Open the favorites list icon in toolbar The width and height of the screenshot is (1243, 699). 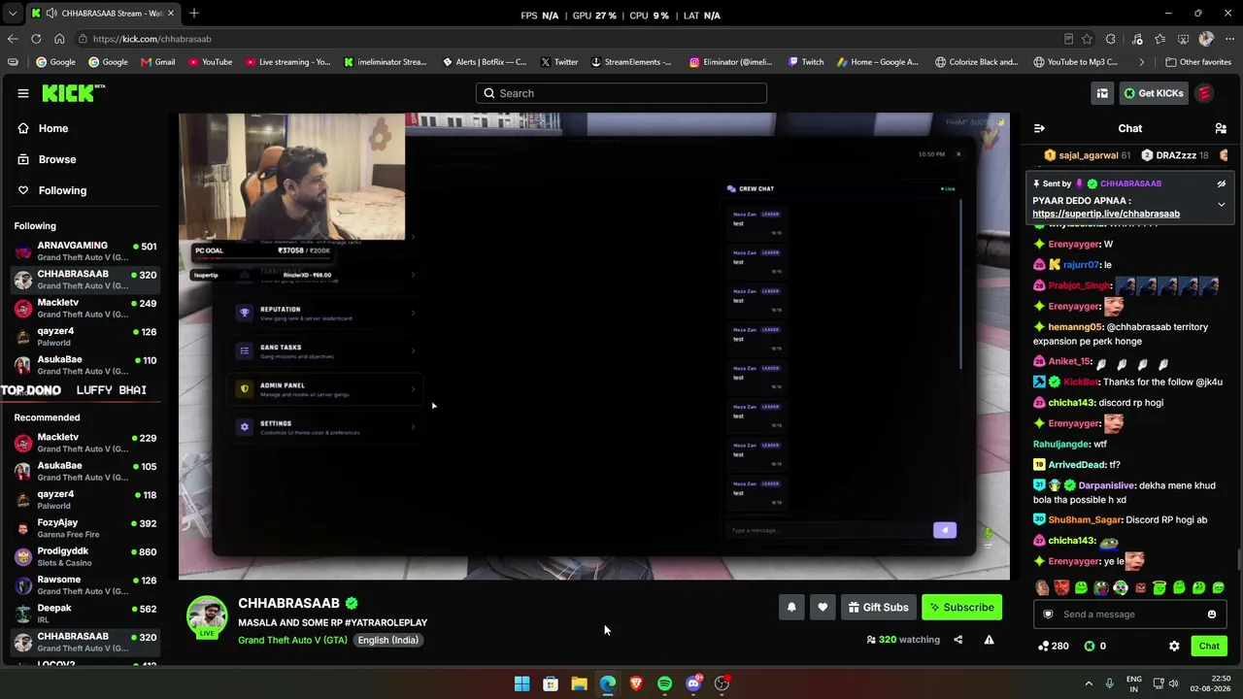click(x=1159, y=39)
